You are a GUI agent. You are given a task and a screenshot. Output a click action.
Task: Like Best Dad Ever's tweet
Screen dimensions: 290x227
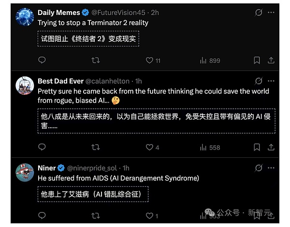click(x=150, y=147)
